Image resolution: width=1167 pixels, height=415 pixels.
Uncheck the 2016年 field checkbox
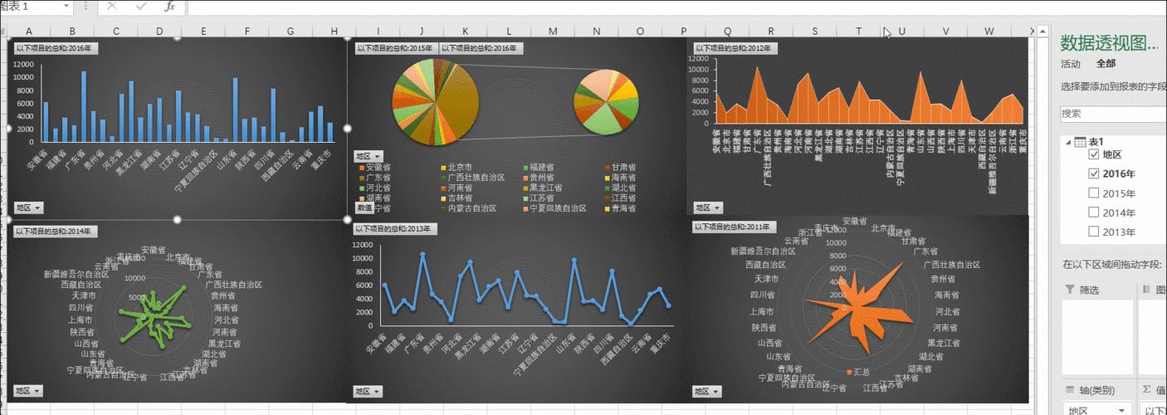coord(1093,174)
